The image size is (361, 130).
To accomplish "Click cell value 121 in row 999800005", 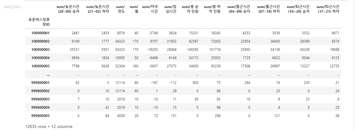I will pyautogui.click(x=278, y=116).
